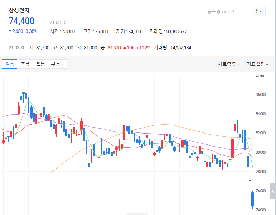Switch to the 월봉 monthly chart tab
The height and width of the screenshot is (215, 276).
point(40,64)
